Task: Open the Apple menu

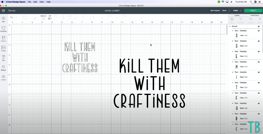Action: 2,2
